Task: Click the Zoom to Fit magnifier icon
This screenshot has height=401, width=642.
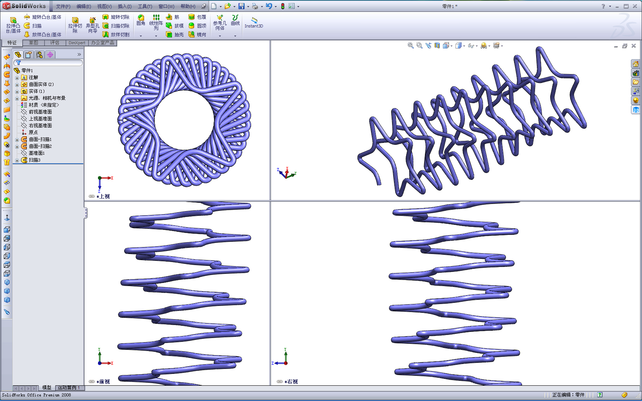Action: coord(410,45)
